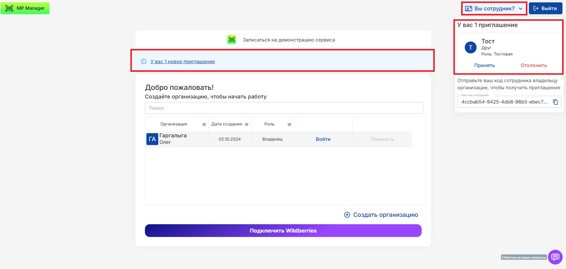Screen dimensions: 566x269
Task: Click the plus icon beside Создать организацию
Action: pyautogui.click(x=347, y=215)
